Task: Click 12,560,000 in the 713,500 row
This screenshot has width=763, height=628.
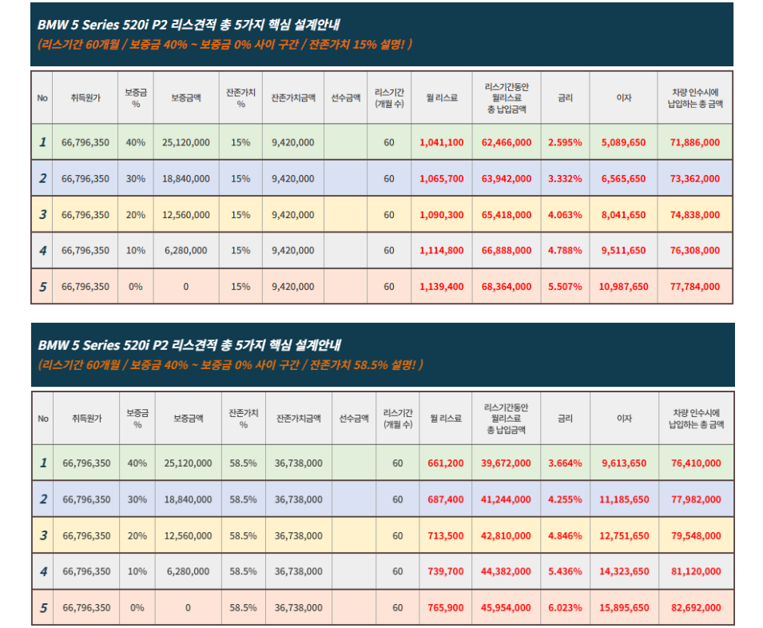Action: tap(188, 535)
